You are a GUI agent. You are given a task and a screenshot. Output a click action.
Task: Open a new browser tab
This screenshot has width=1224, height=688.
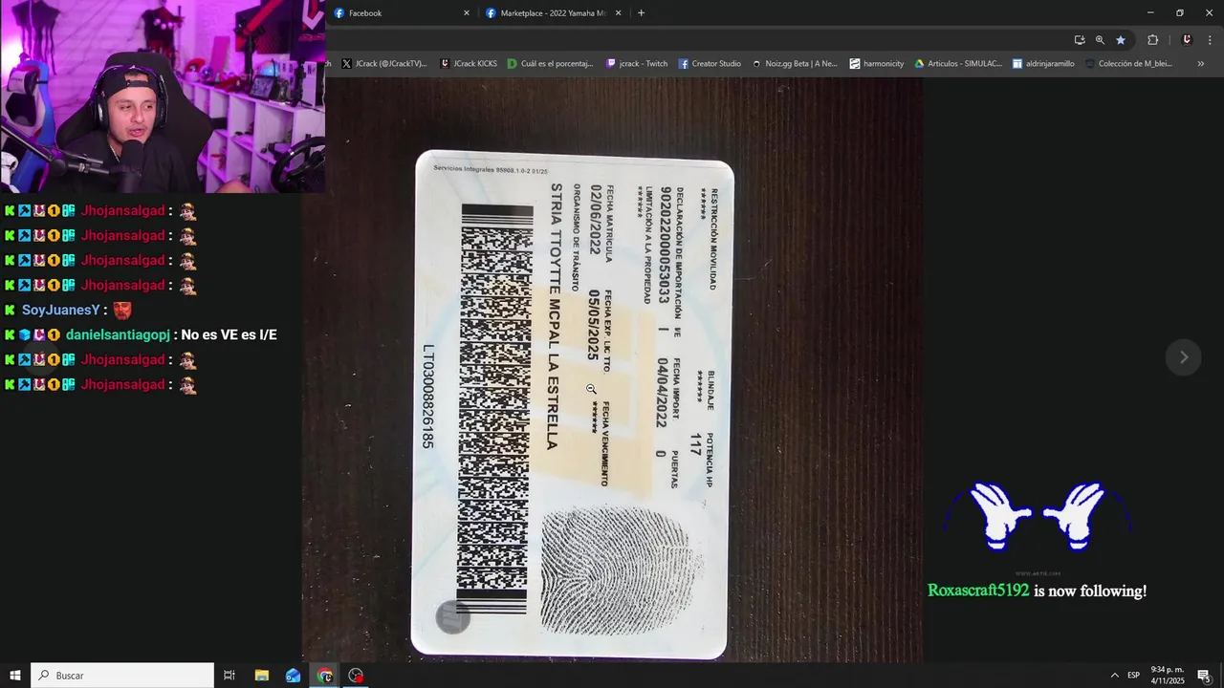pyautogui.click(x=641, y=13)
